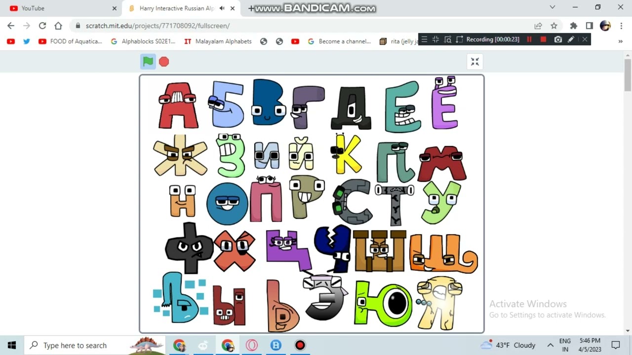Open the Chrome profile avatar
The width and height of the screenshot is (632, 355).
(605, 26)
